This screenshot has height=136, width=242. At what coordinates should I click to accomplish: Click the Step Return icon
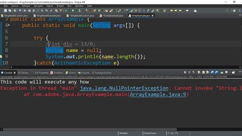pyautogui.click(x=51, y=11)
